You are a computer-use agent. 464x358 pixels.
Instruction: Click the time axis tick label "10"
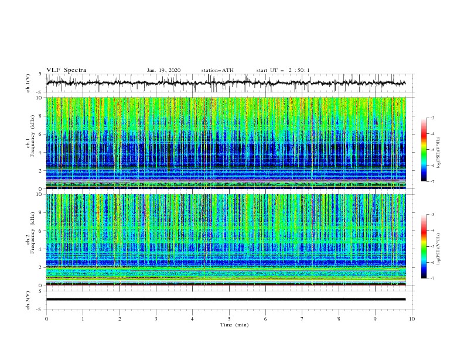412,319
